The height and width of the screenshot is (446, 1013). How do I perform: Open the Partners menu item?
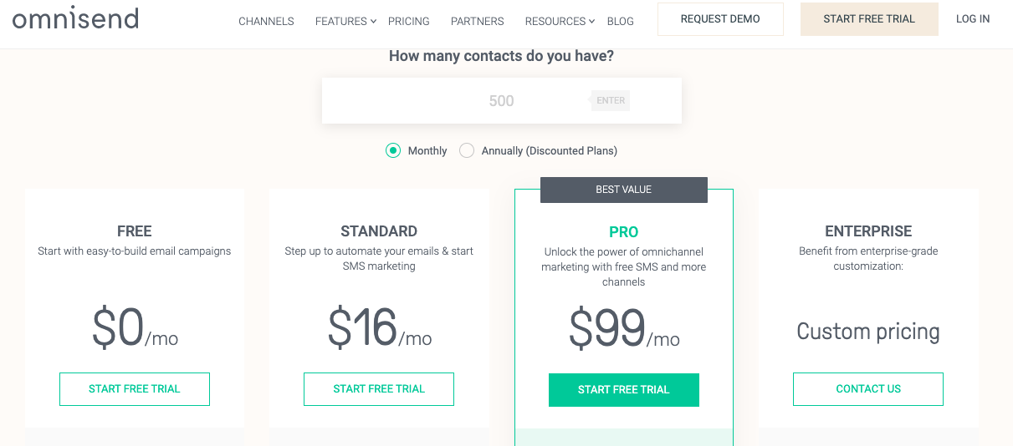(477, 21)
